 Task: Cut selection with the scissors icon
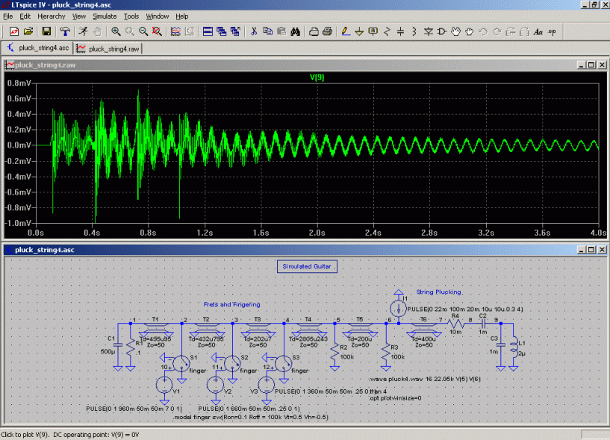(x=254, y=31)
